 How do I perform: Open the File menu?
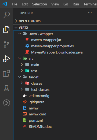click(x=15, y=4)
